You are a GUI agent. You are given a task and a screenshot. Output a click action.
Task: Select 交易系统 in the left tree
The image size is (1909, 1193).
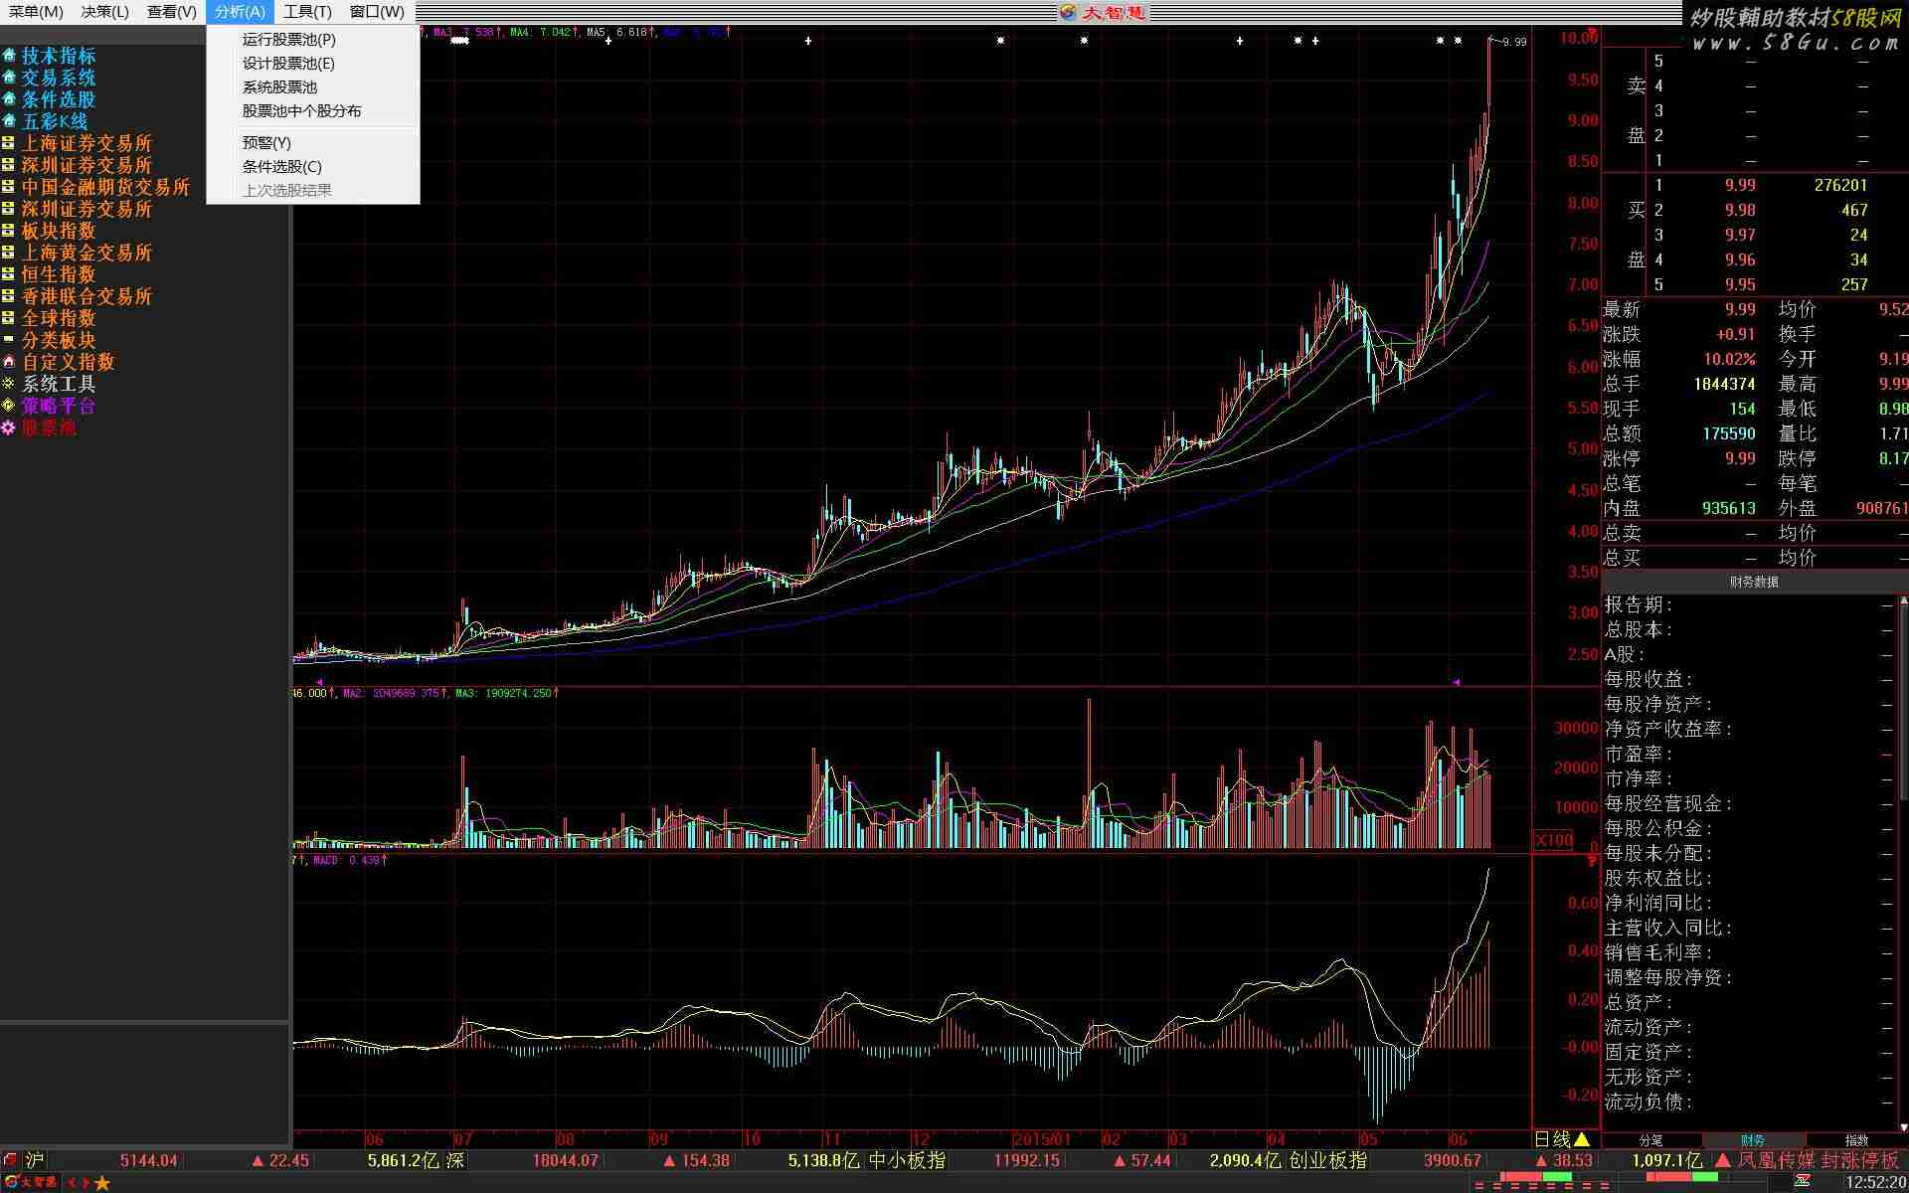(x=59, y=78)
